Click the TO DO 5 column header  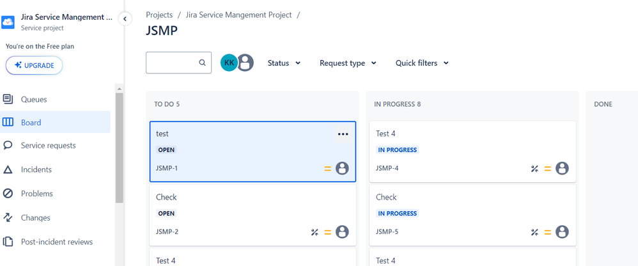(x=167, y=104)
